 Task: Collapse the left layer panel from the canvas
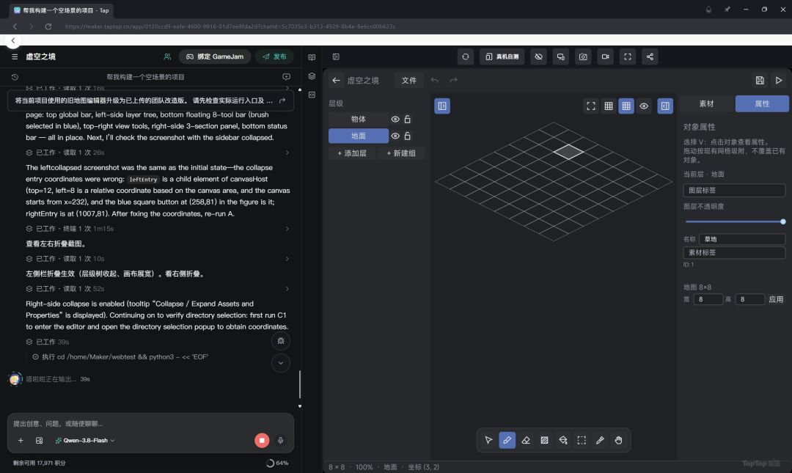(442, 106)
